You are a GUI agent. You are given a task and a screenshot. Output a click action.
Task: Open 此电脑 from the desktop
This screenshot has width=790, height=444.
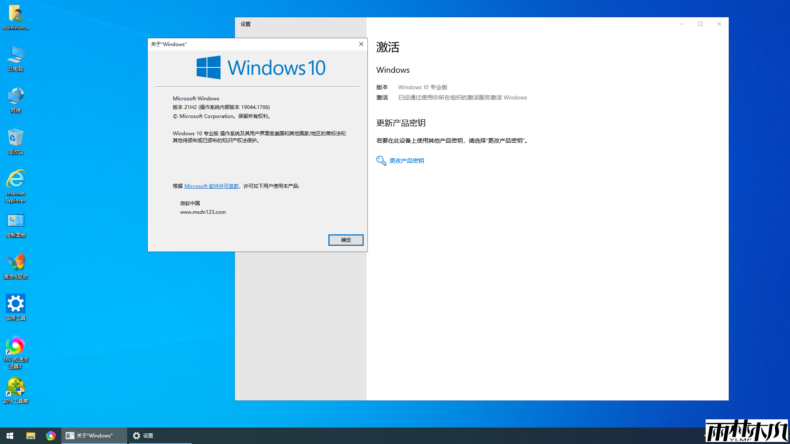point(15,58)
